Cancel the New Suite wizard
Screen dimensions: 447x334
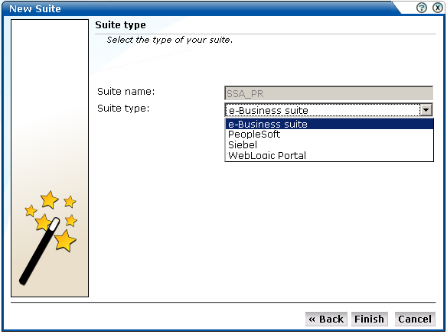click(x=415, y=319)
